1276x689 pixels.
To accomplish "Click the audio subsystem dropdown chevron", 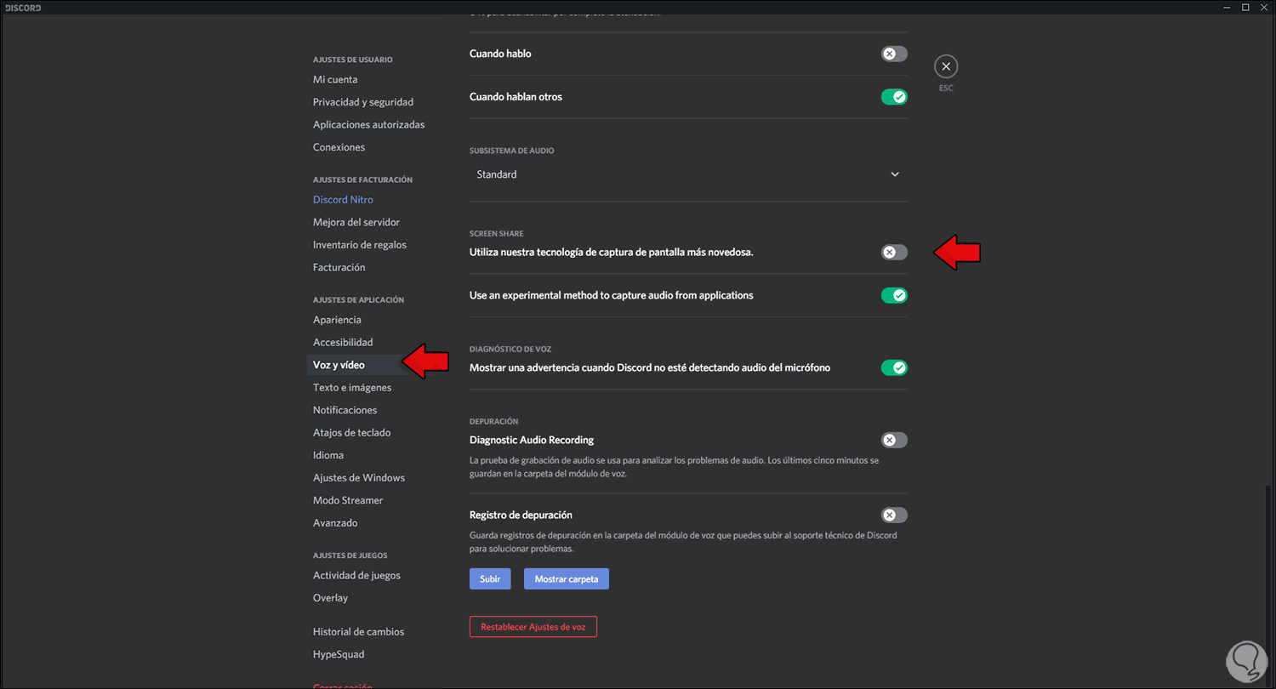I will 894,174.
